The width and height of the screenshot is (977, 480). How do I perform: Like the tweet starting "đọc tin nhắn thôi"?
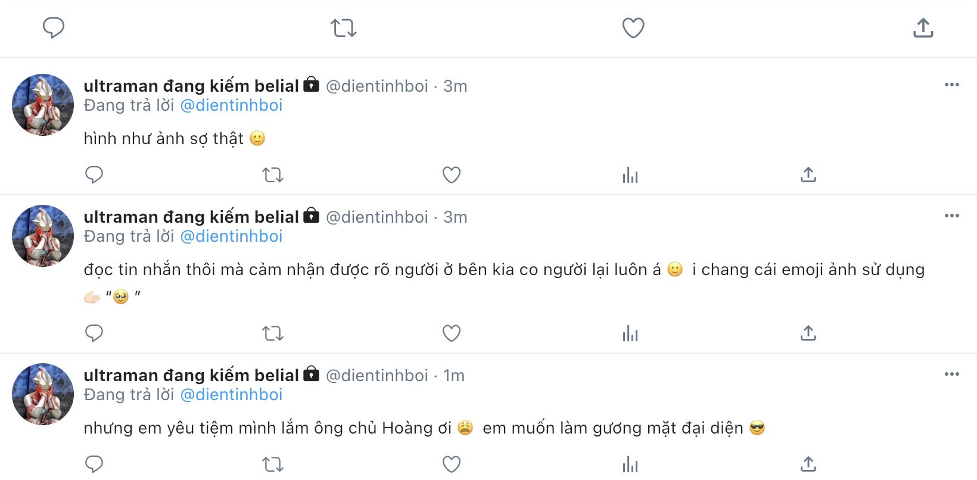coord(451,333)
